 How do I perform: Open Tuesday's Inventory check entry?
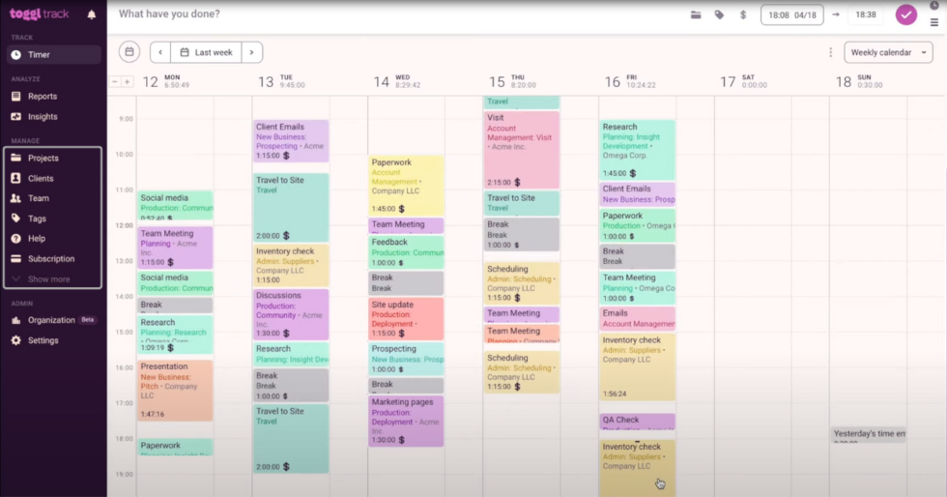[x=291, y=266]
